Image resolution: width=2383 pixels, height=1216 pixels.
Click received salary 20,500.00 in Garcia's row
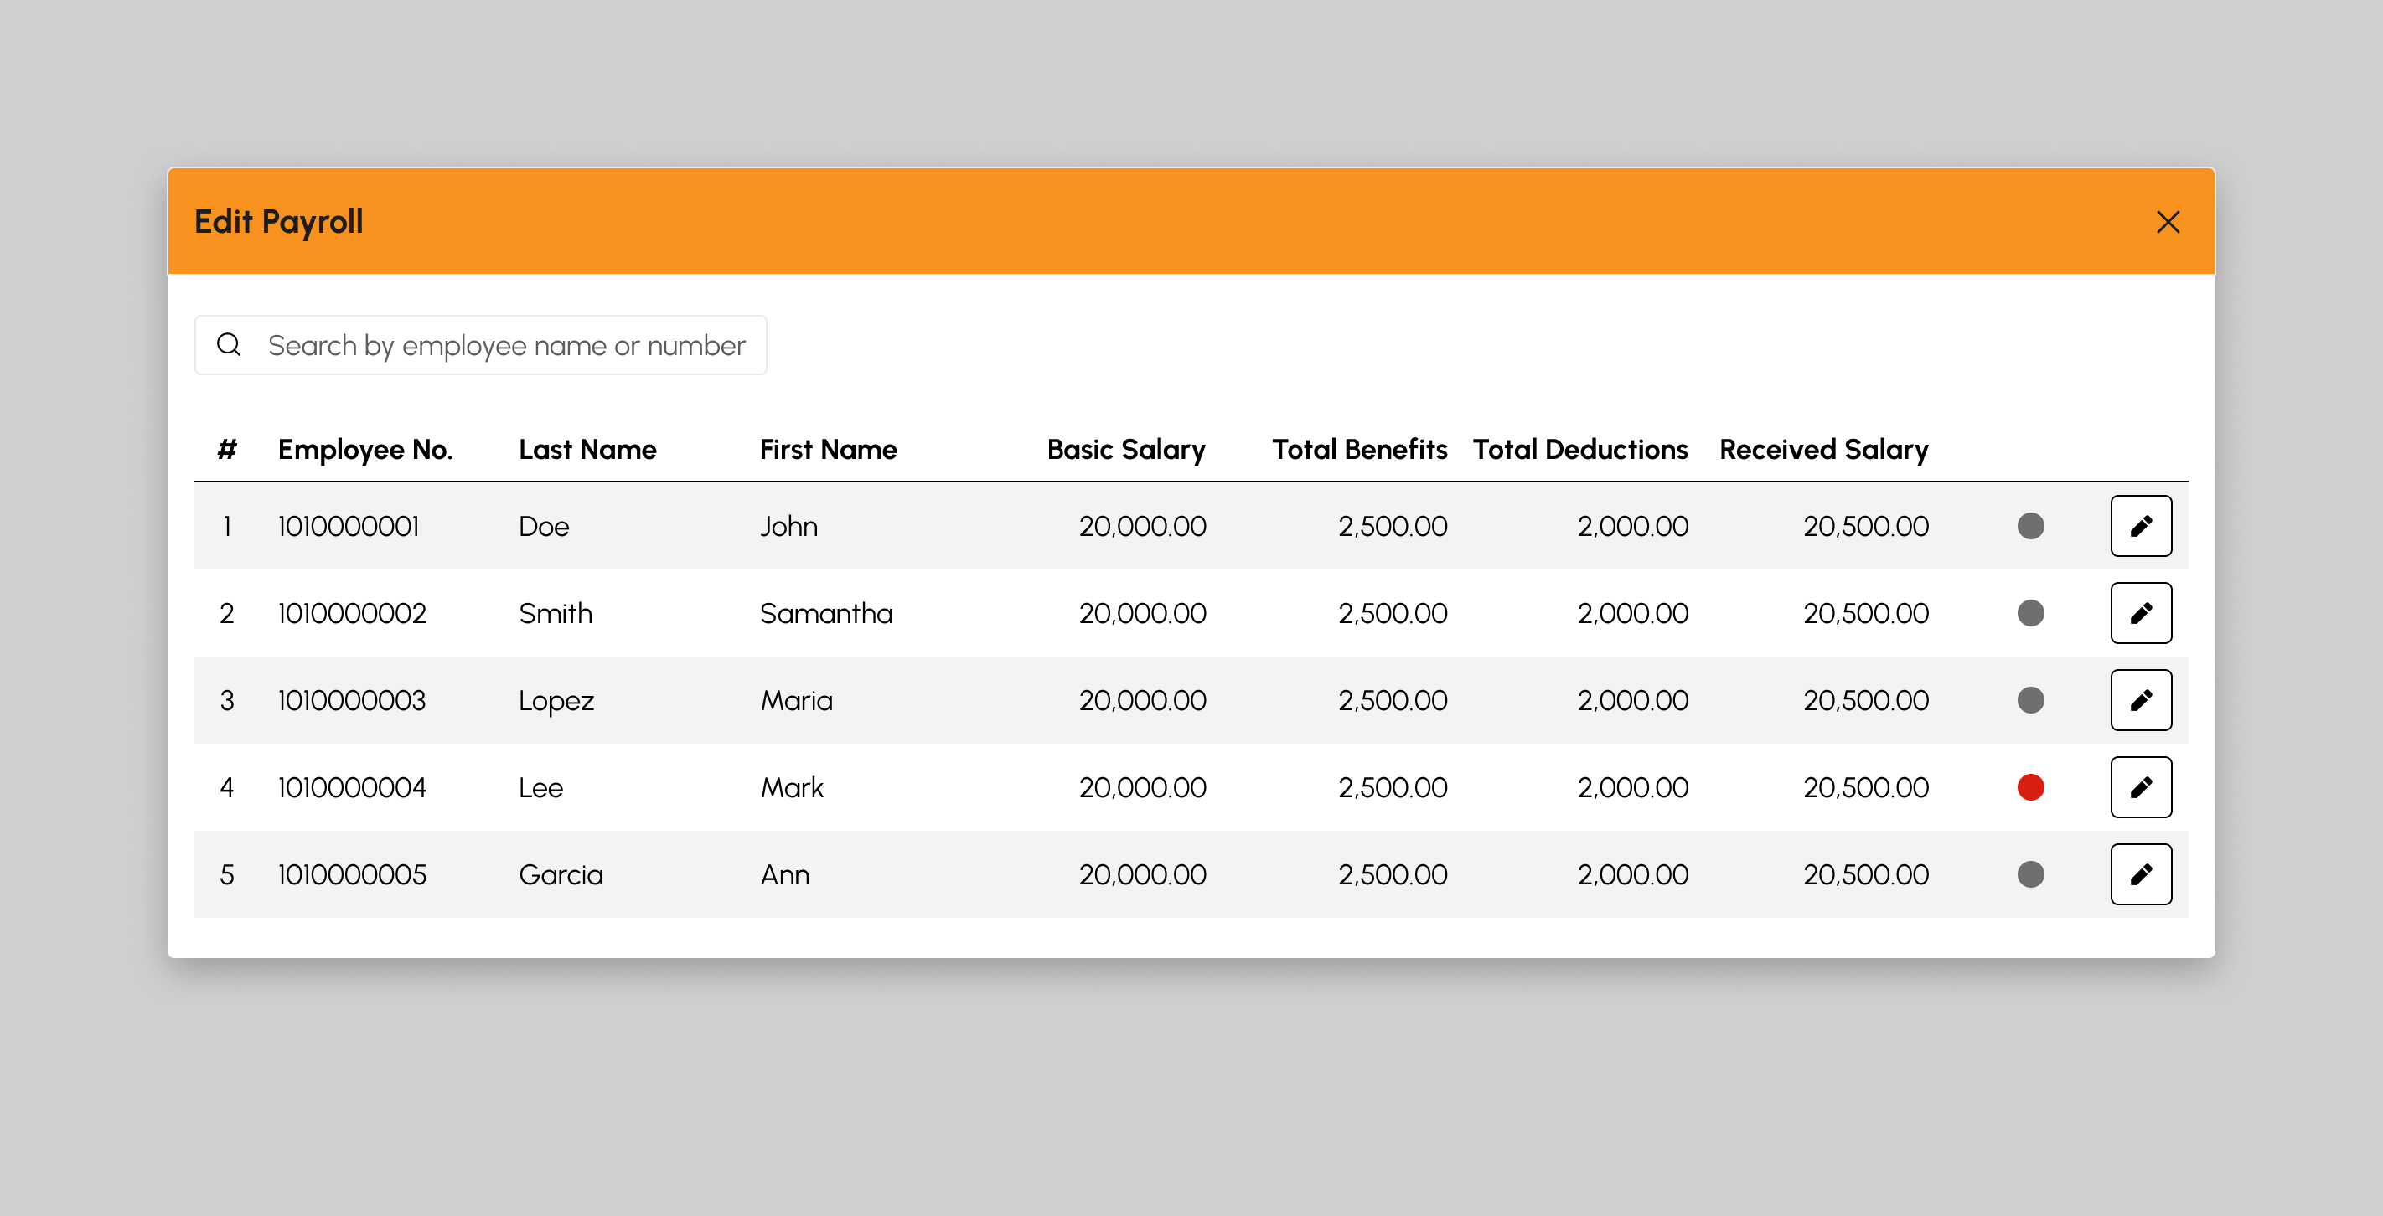[x=1866, y=873]
